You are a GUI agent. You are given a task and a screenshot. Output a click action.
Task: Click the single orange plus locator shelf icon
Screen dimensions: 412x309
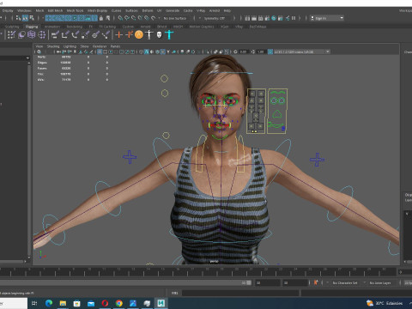click(x=118, y=35)
